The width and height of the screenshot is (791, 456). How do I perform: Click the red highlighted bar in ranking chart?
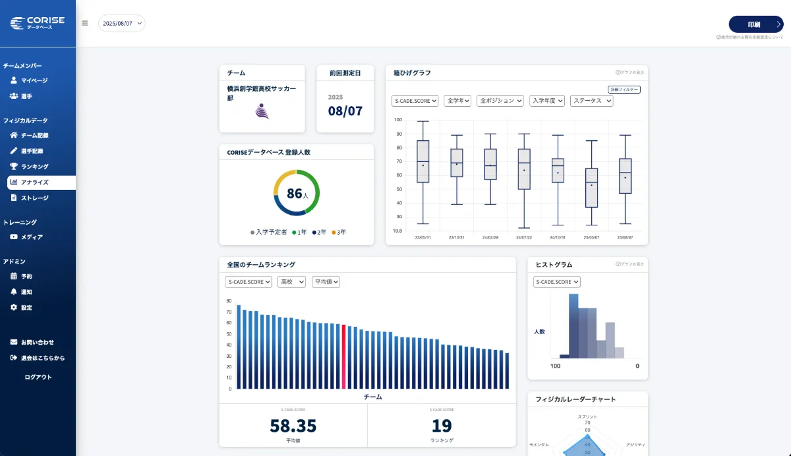(343, 356)
